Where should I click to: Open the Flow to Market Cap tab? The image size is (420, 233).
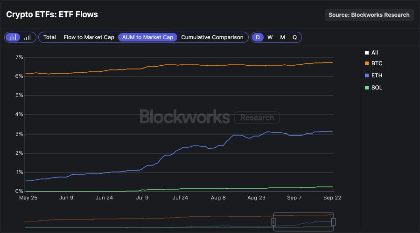click(89, 37)
